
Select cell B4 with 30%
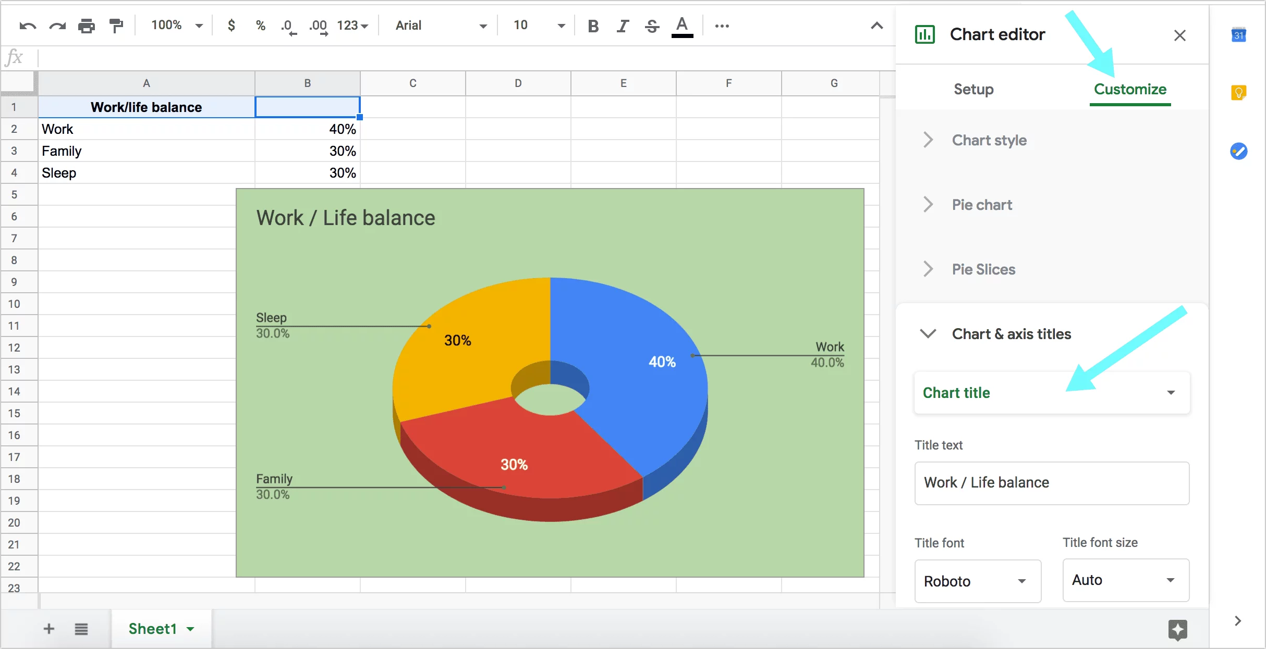click(x=308, y=173)
